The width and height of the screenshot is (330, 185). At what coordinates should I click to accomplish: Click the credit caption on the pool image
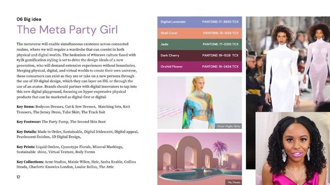(234, 182)
